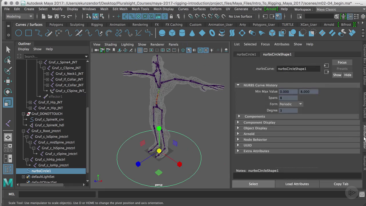Screen dimensions: 366x206
Task: Open the Deform menu
Action: pos(216,9)
